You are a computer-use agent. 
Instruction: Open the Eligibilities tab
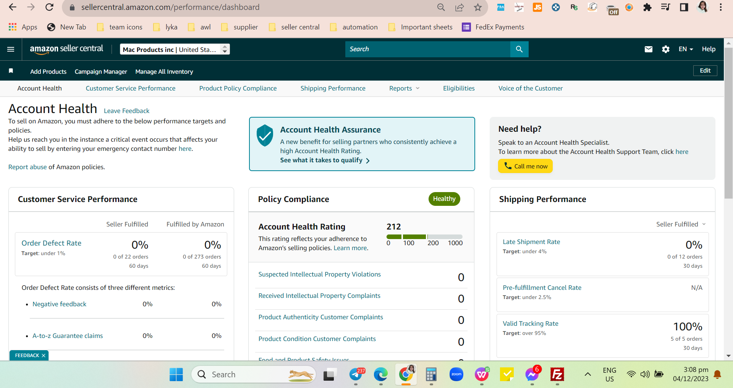459,89
